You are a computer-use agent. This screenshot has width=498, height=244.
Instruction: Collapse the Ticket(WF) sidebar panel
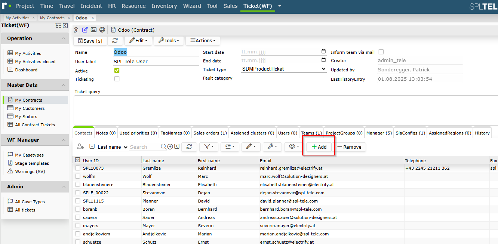coord(65,25)
